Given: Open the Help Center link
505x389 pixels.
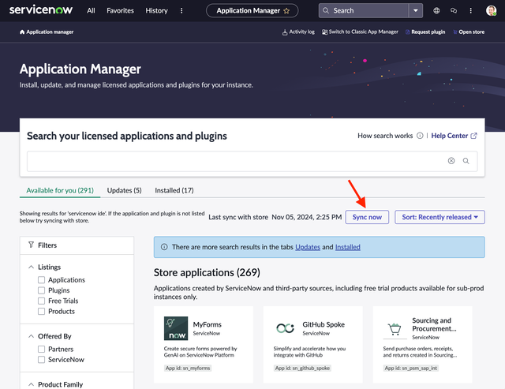Looking at the screenshot, I should tap(449, 136).
